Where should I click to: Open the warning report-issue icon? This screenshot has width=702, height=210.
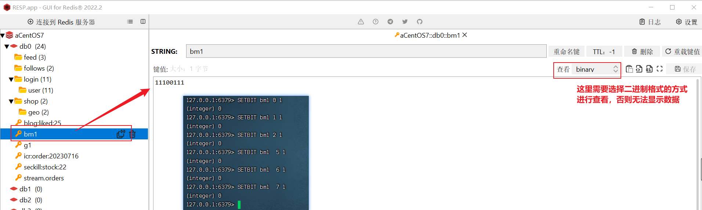(361, 22)
